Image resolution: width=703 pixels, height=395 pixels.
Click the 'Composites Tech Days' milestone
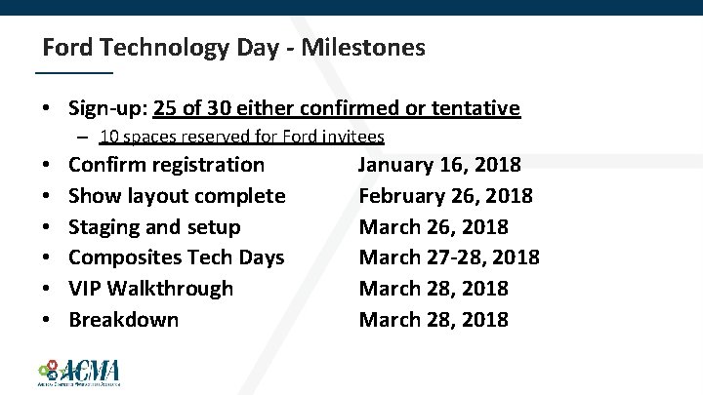click(x=176, y=257)
